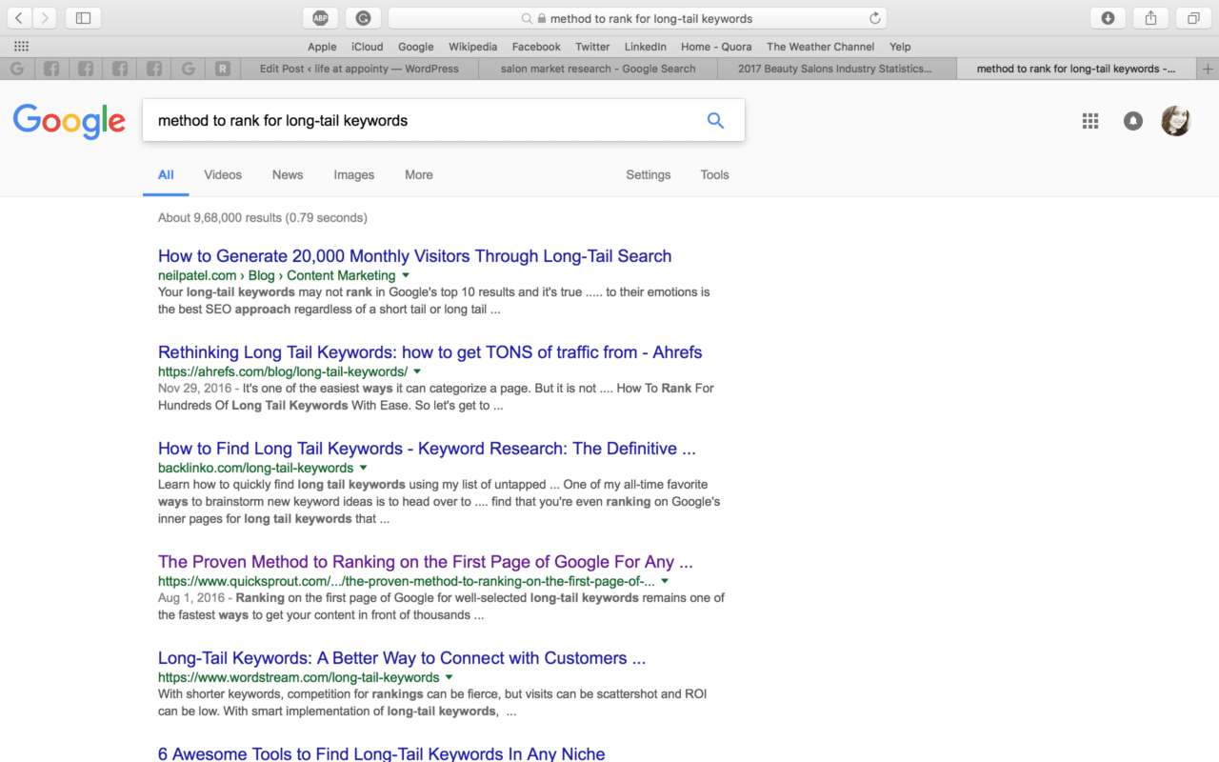Screen dimensions: 1219x762
Task: Open Yelp bookmark in Favorites bar
Action: pos(900,47)
